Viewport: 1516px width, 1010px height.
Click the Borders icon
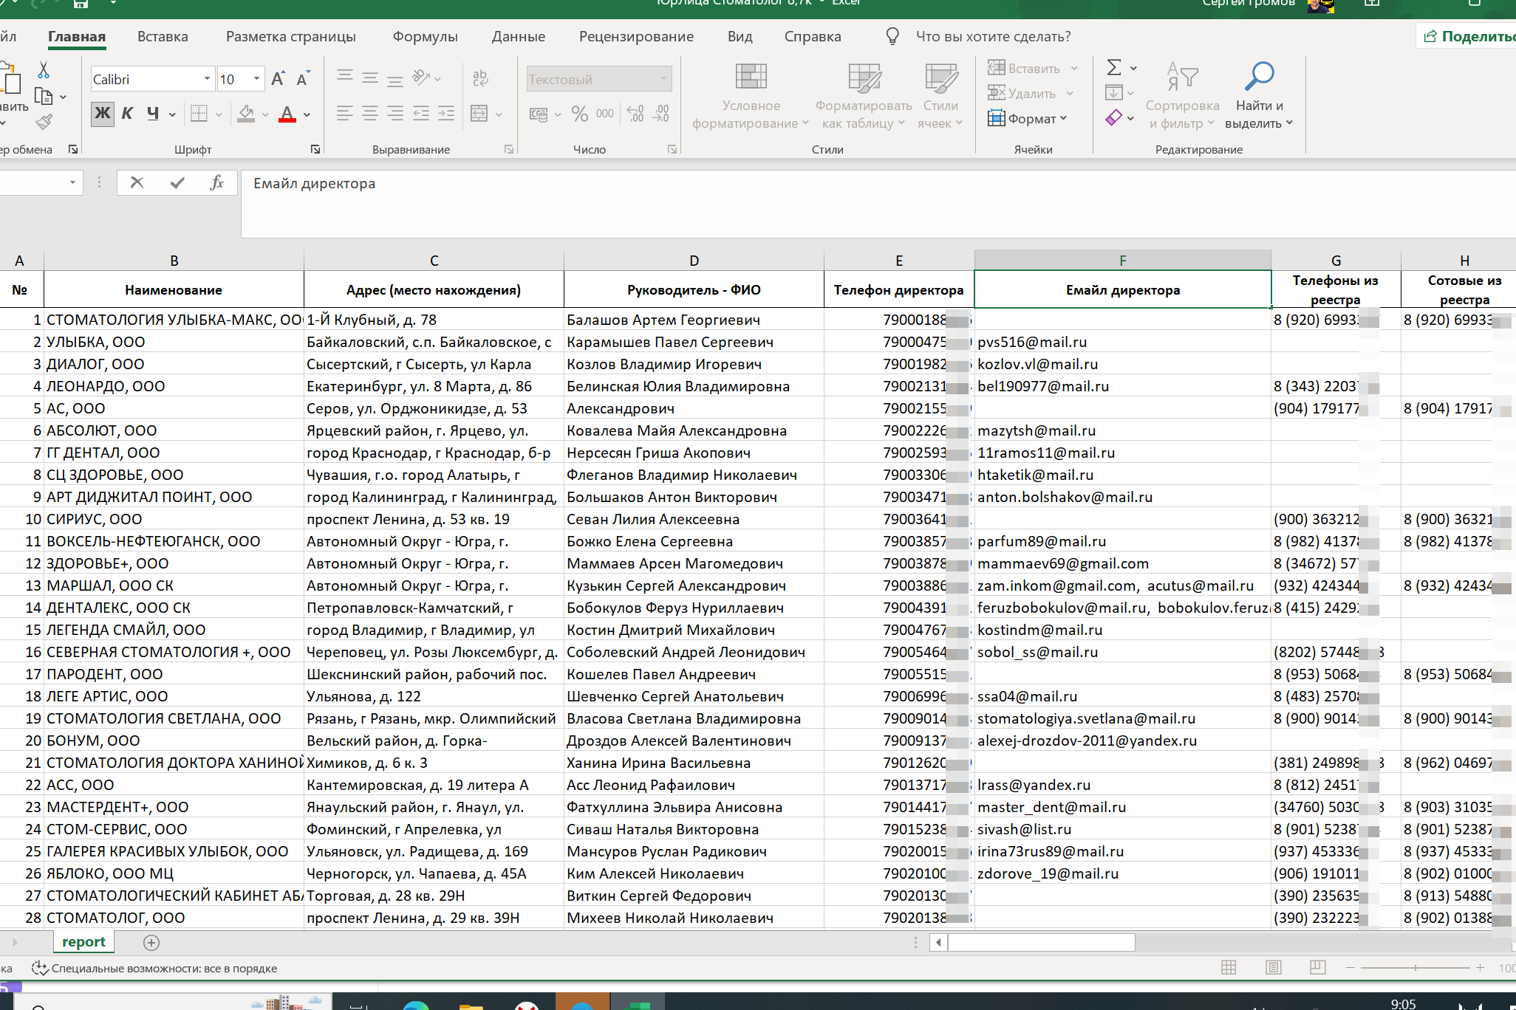click(199, 114)
